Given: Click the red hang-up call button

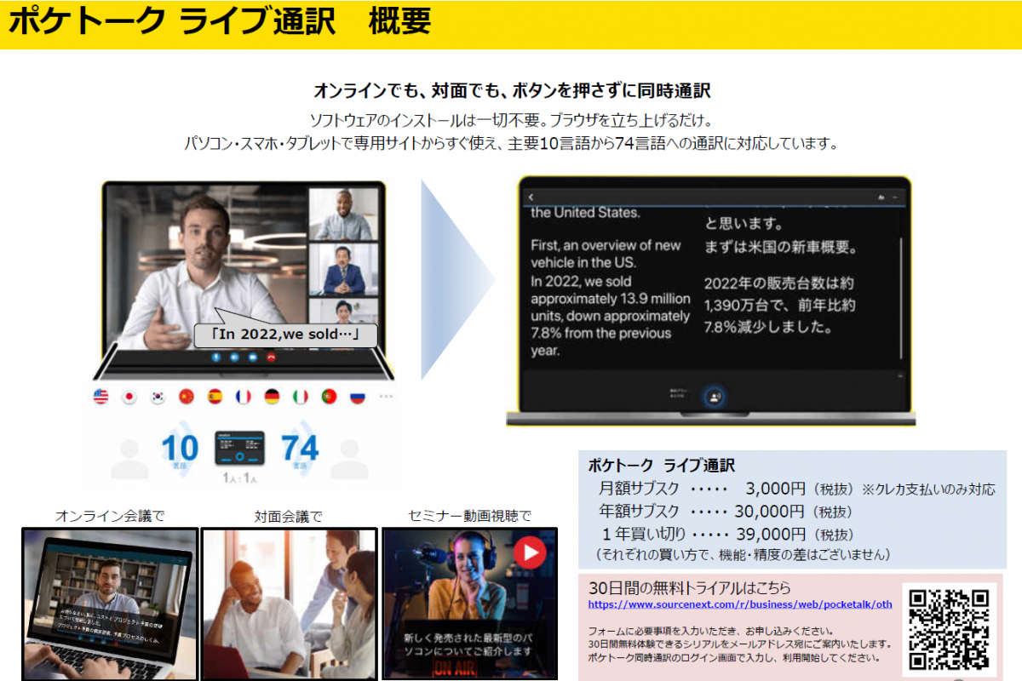Looking at the screenshot, I should tap(272, 358).
